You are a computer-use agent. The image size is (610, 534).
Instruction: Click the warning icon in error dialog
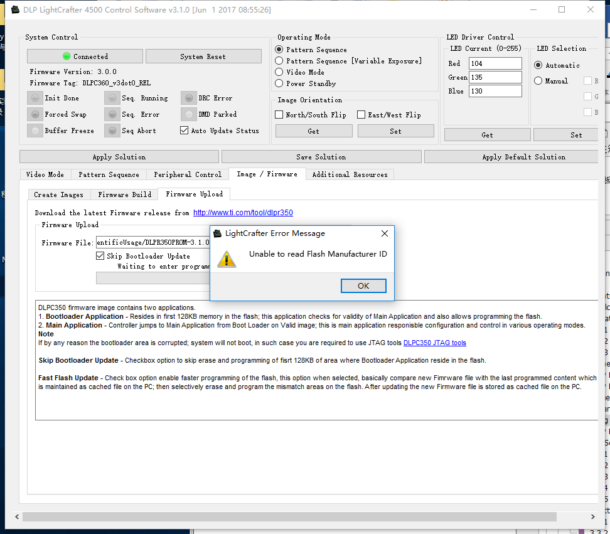(x=227, y=259)
